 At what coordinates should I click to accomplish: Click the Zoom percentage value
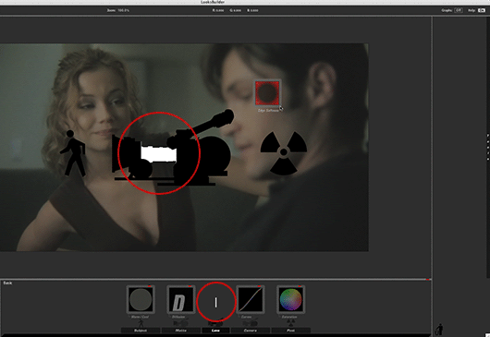pyautogui.click(x=124, y=10)
